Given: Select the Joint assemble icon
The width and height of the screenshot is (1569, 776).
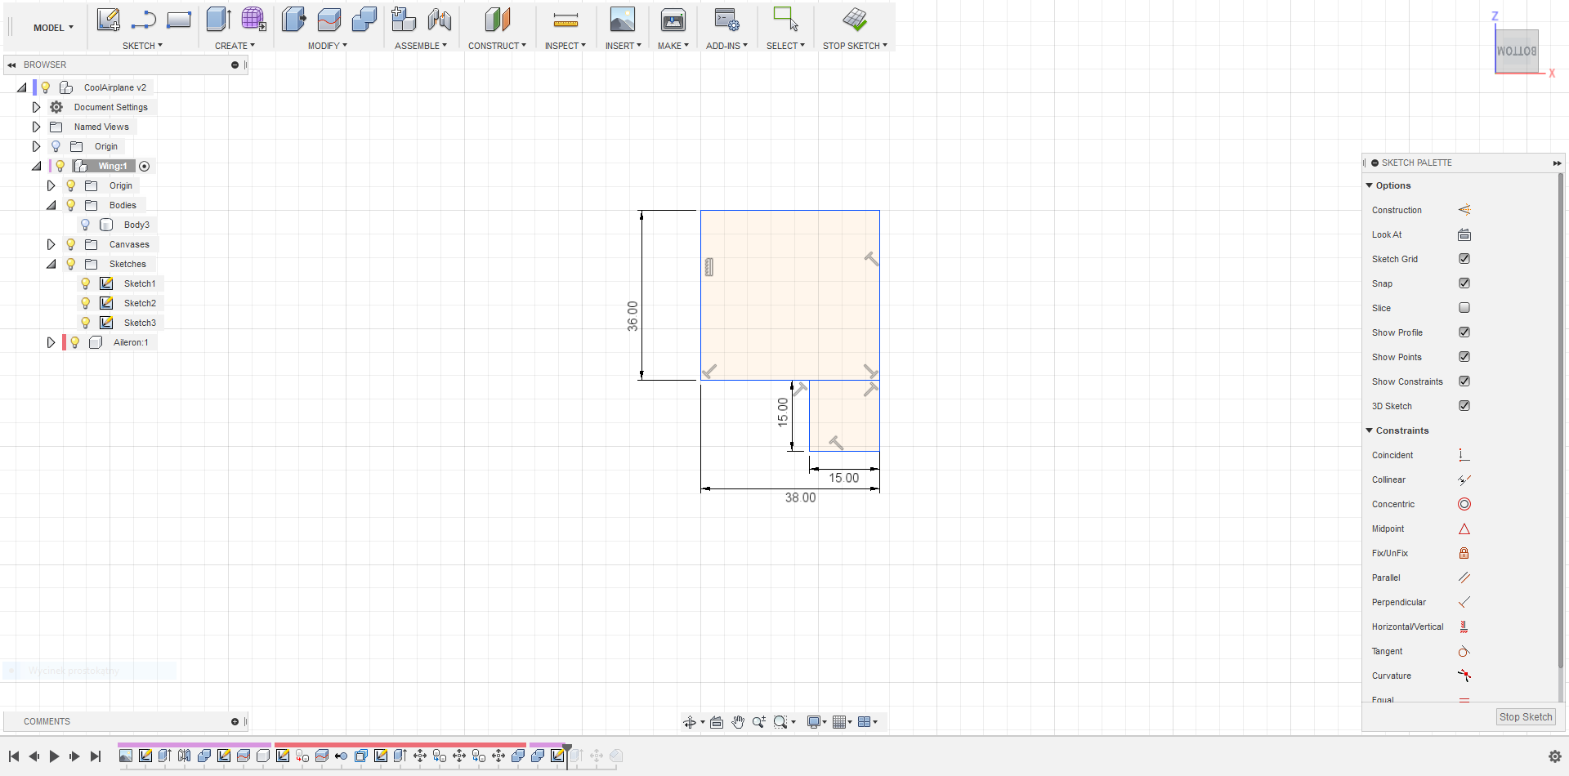Looking at the screenshot, I should tap(440, 19).
